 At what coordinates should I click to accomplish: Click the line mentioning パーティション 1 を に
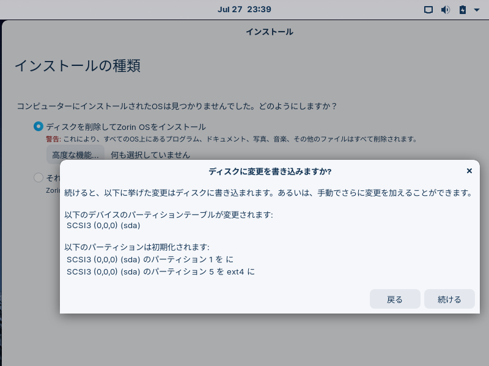point(150,259)
